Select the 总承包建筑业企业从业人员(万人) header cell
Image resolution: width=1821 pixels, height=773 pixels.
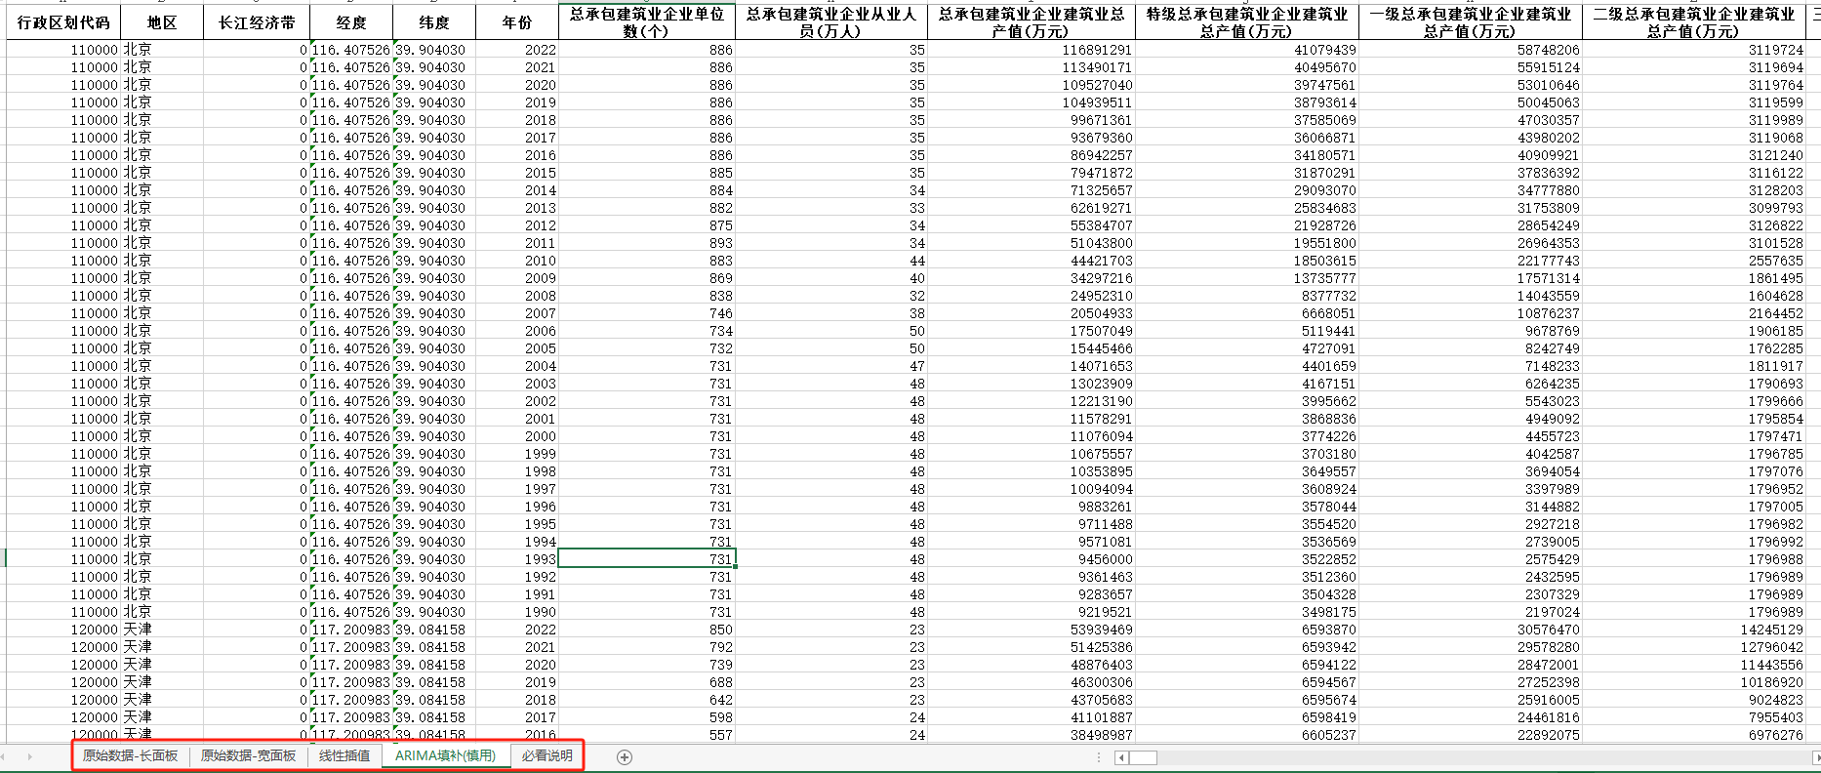831,22
